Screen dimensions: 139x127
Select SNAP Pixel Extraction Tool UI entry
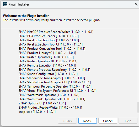tap(51, 44)
